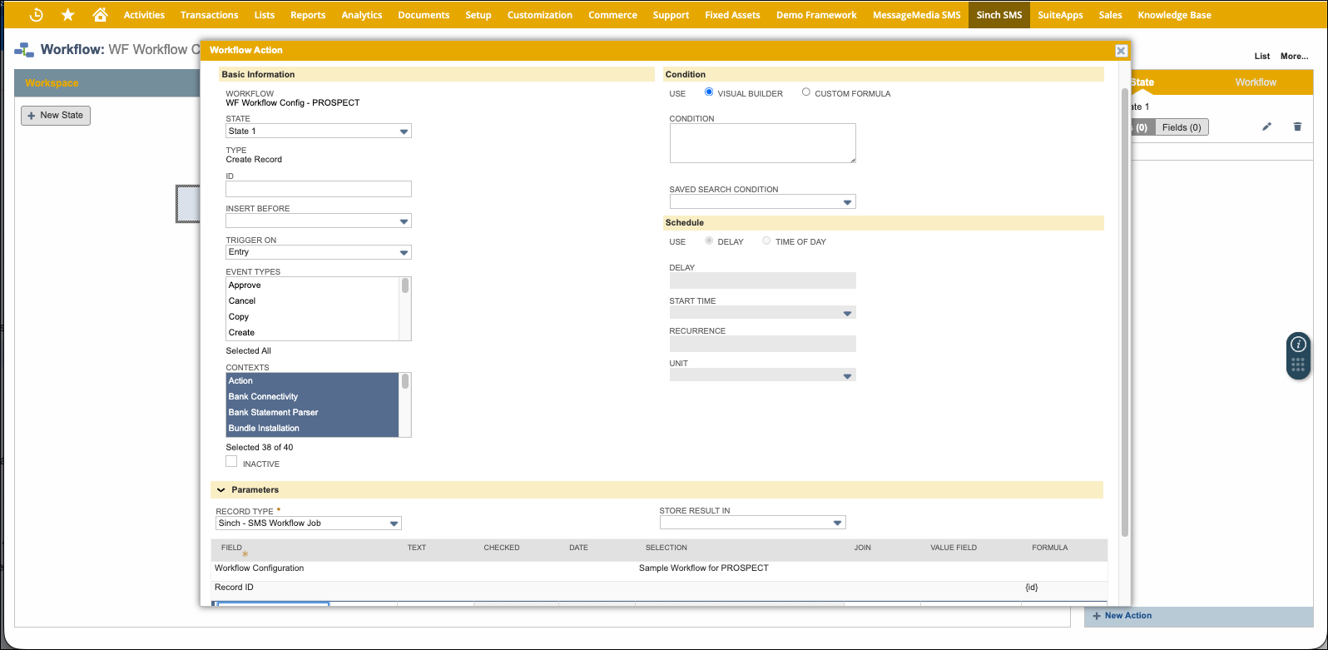
Task: Click the Fields (0) button
Action: pyautogui.click(x=1182, y=127)
